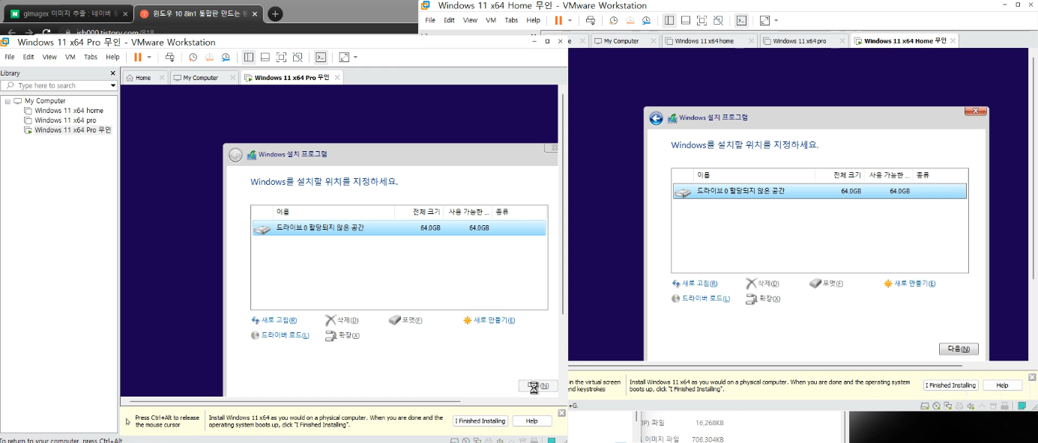Close the Library panel
Screen dimensions: 1038x443
point(113,73)
